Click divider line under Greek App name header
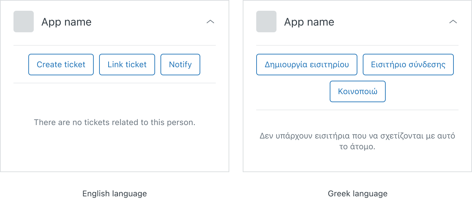472x199 pixels. pyautogui.click(x=357, y=45)
